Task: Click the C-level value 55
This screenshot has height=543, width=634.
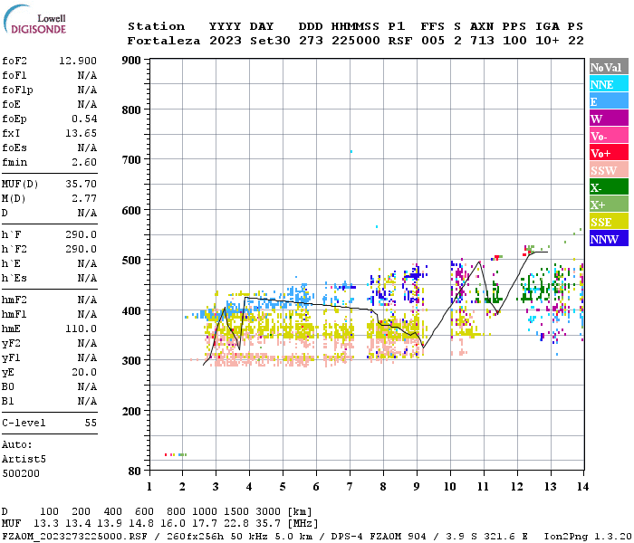Action: (91, 423)
